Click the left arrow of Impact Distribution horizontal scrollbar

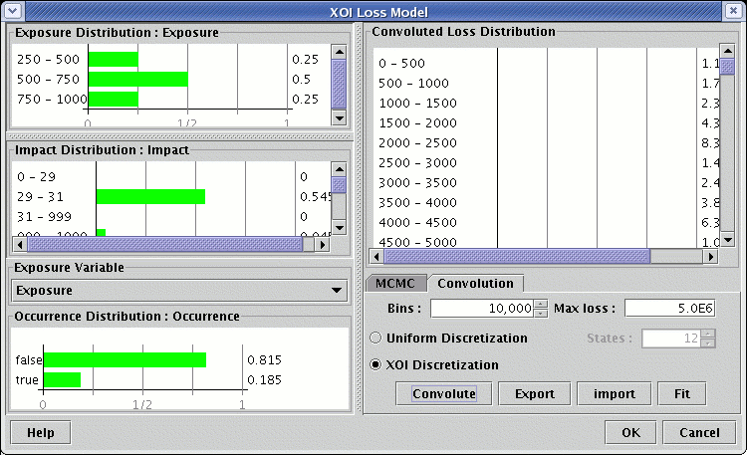click(x=20, y=244)
